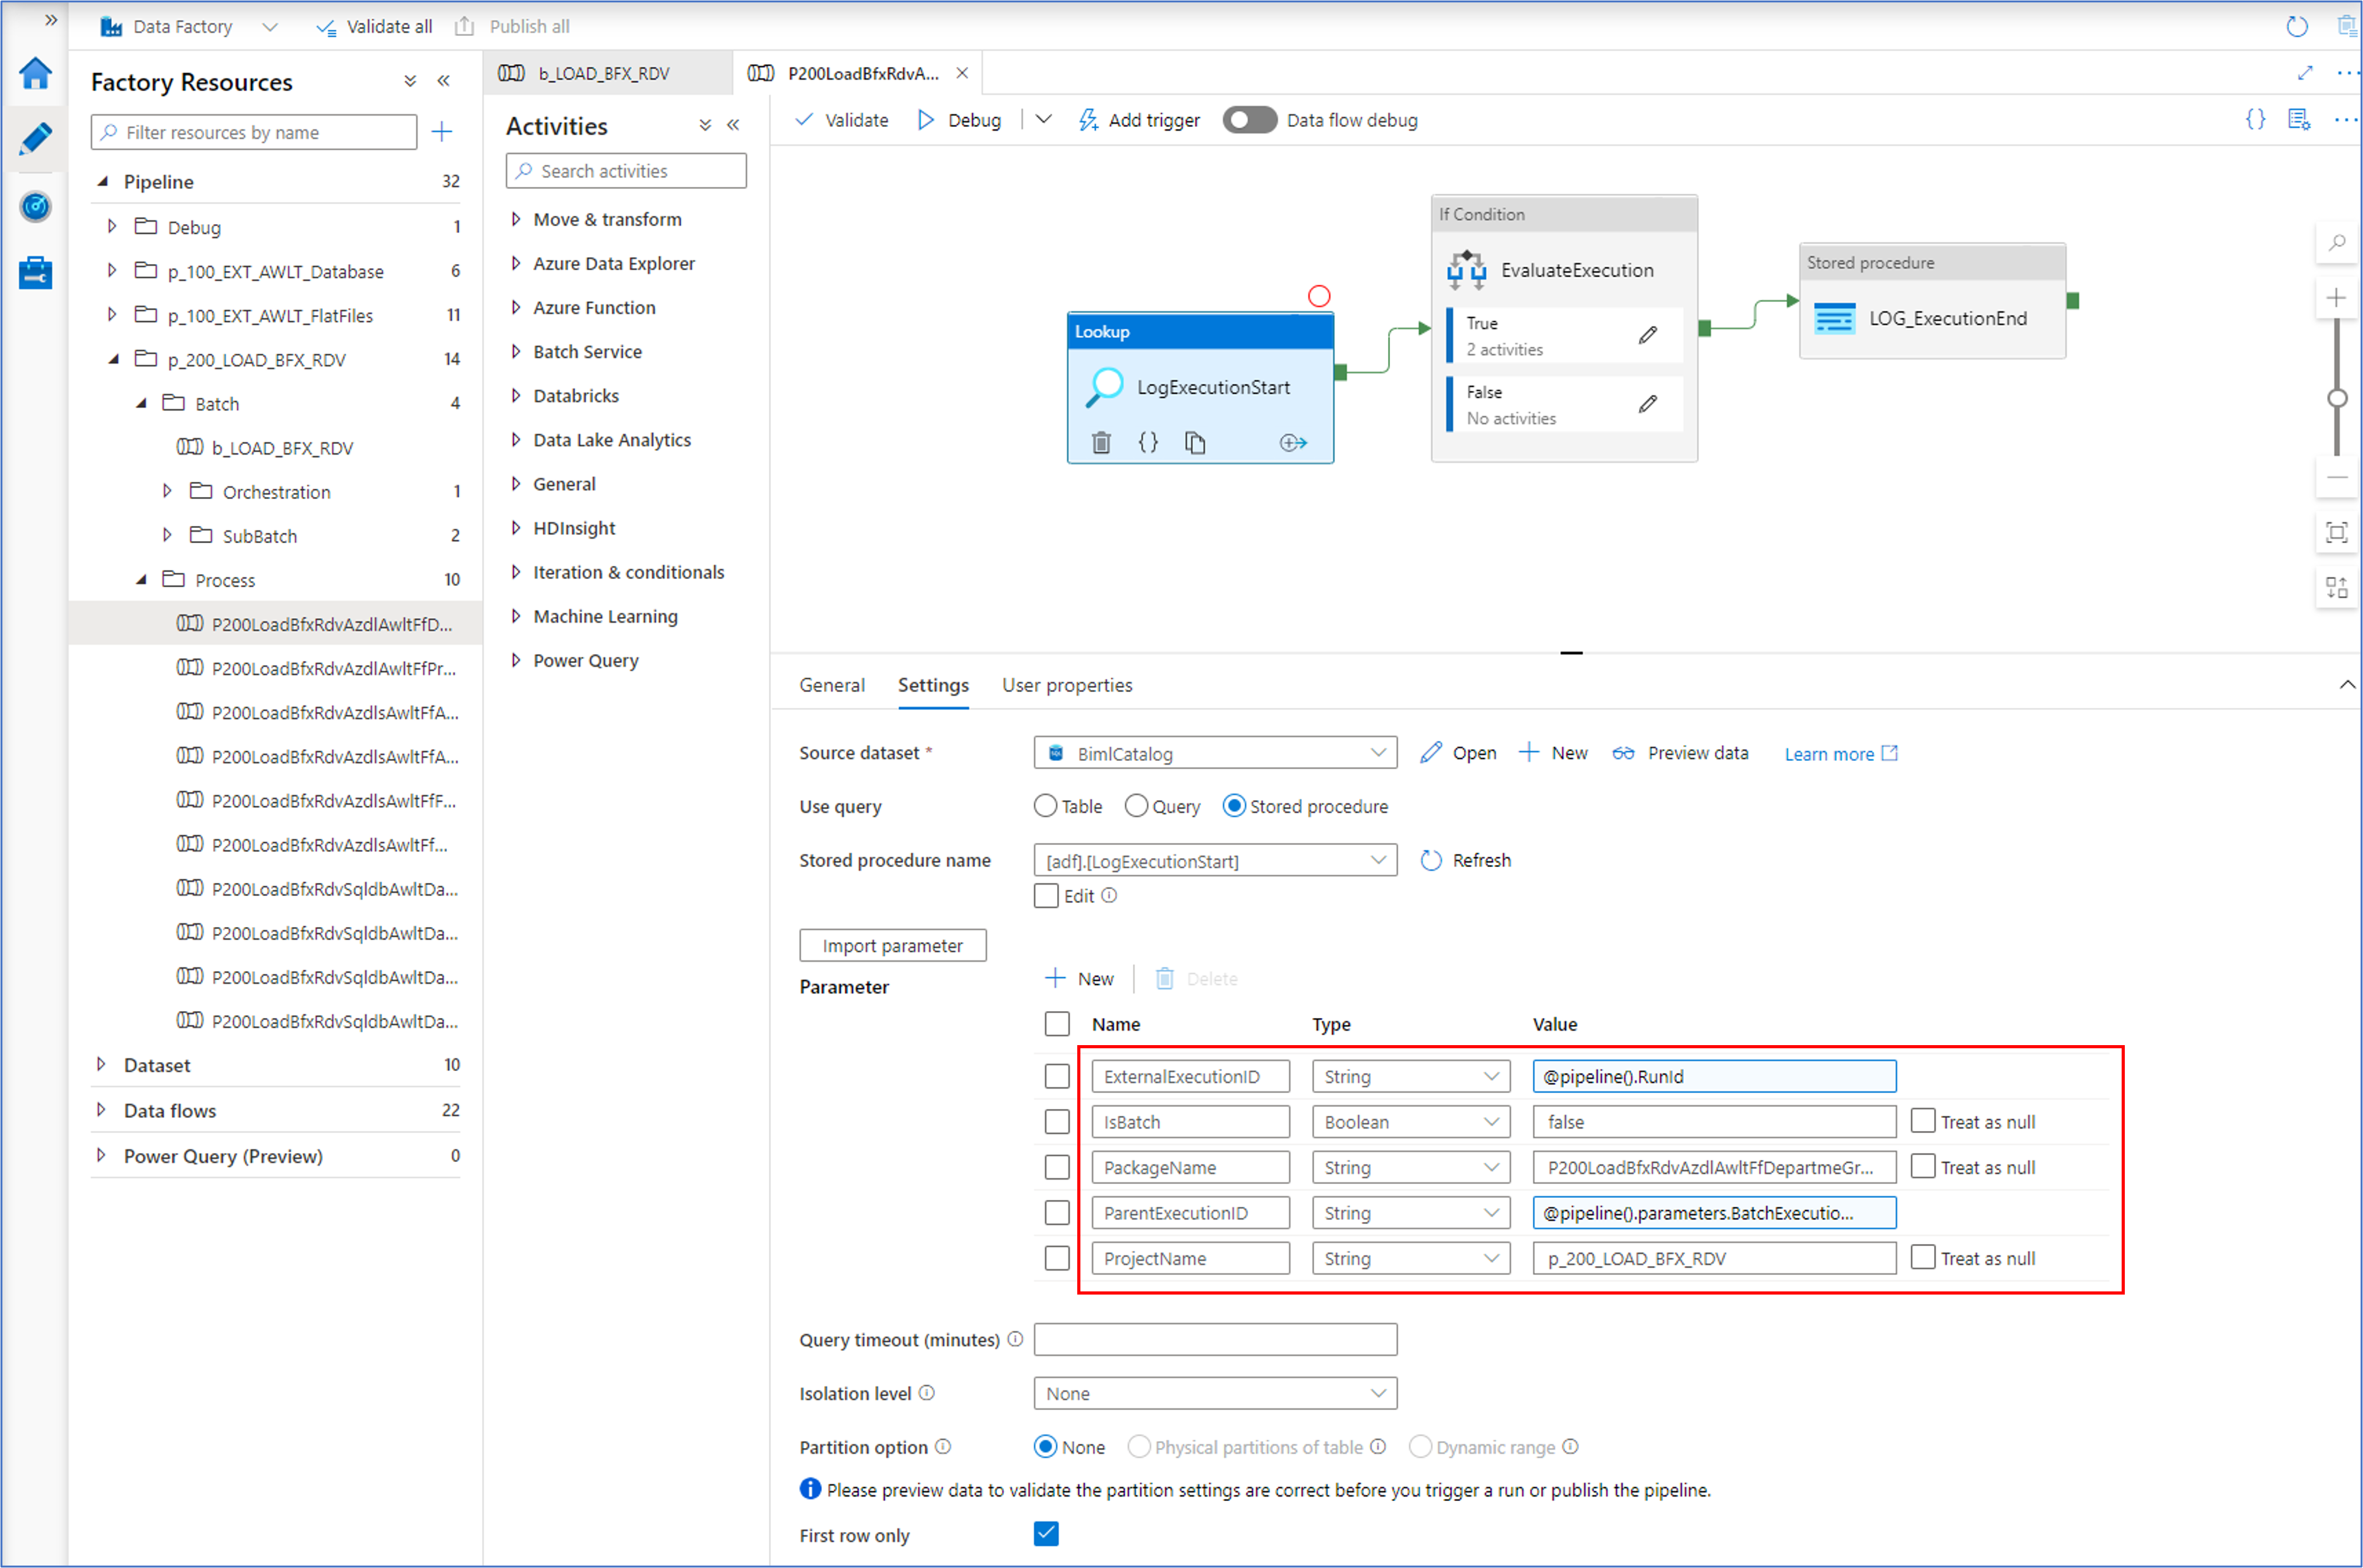Click the Query timeout minutes field
This screenshot has height=1568, width=2363.
pyautogui.click(x=1216, y=1339)
